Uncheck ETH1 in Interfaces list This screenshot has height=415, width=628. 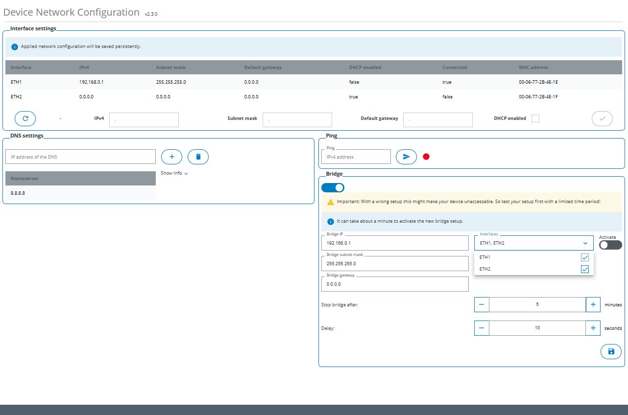584,257
